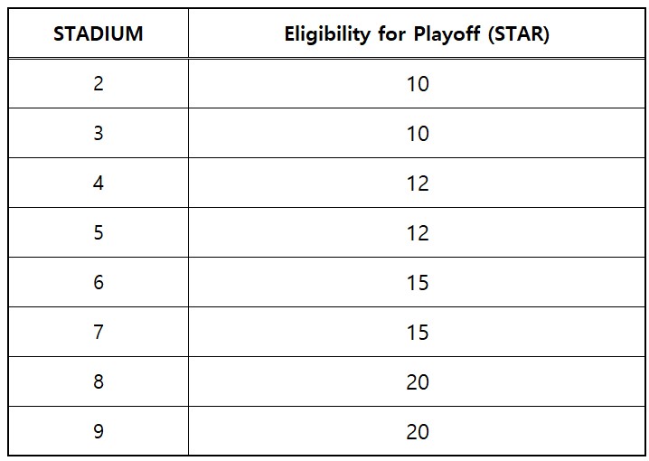The height and width of the screenshot is (461, 649).
Task: Click the value 12 beside stadium 4
Action: 418,183
